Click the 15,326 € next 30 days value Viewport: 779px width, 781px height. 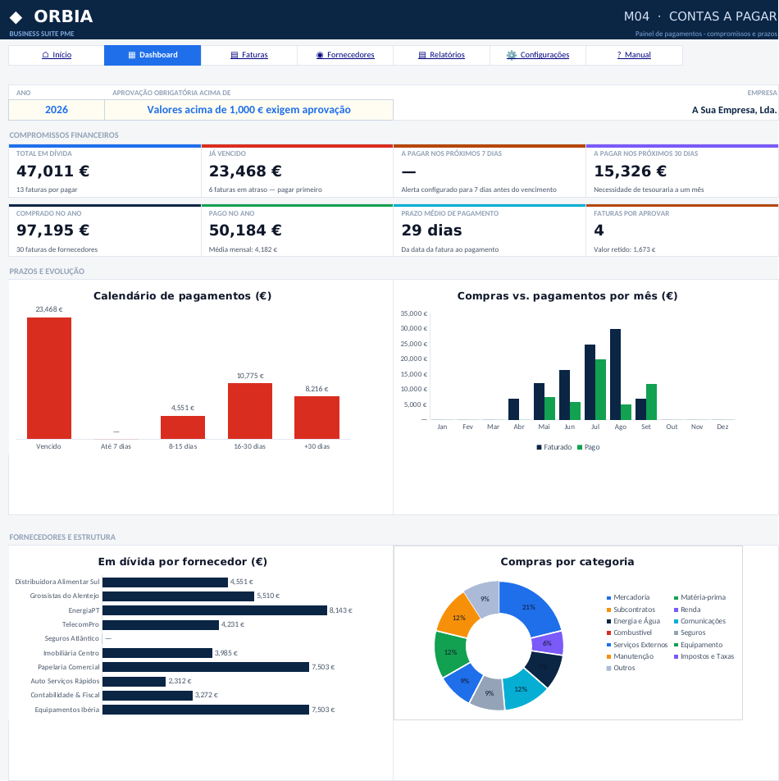(x=630, y=171)
